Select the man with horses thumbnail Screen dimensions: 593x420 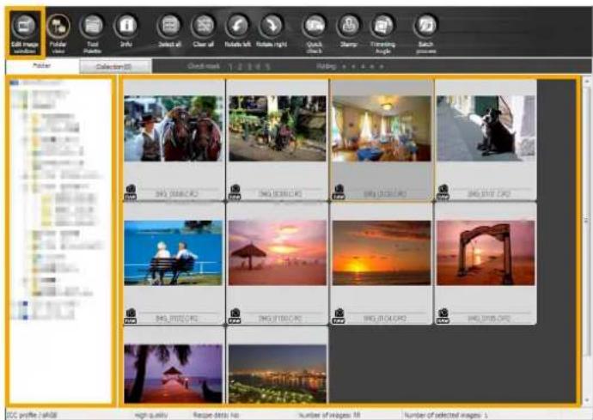click(174, 129)
